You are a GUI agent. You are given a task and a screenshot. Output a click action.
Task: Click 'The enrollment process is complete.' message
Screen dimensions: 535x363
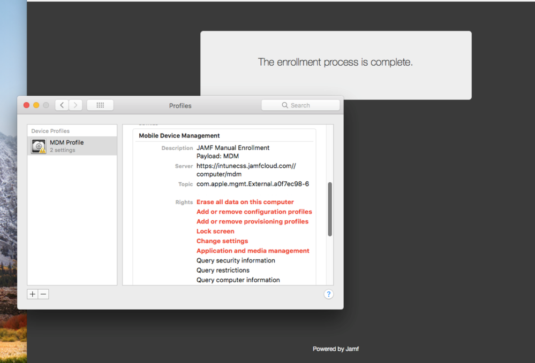[x=335, y=62]
